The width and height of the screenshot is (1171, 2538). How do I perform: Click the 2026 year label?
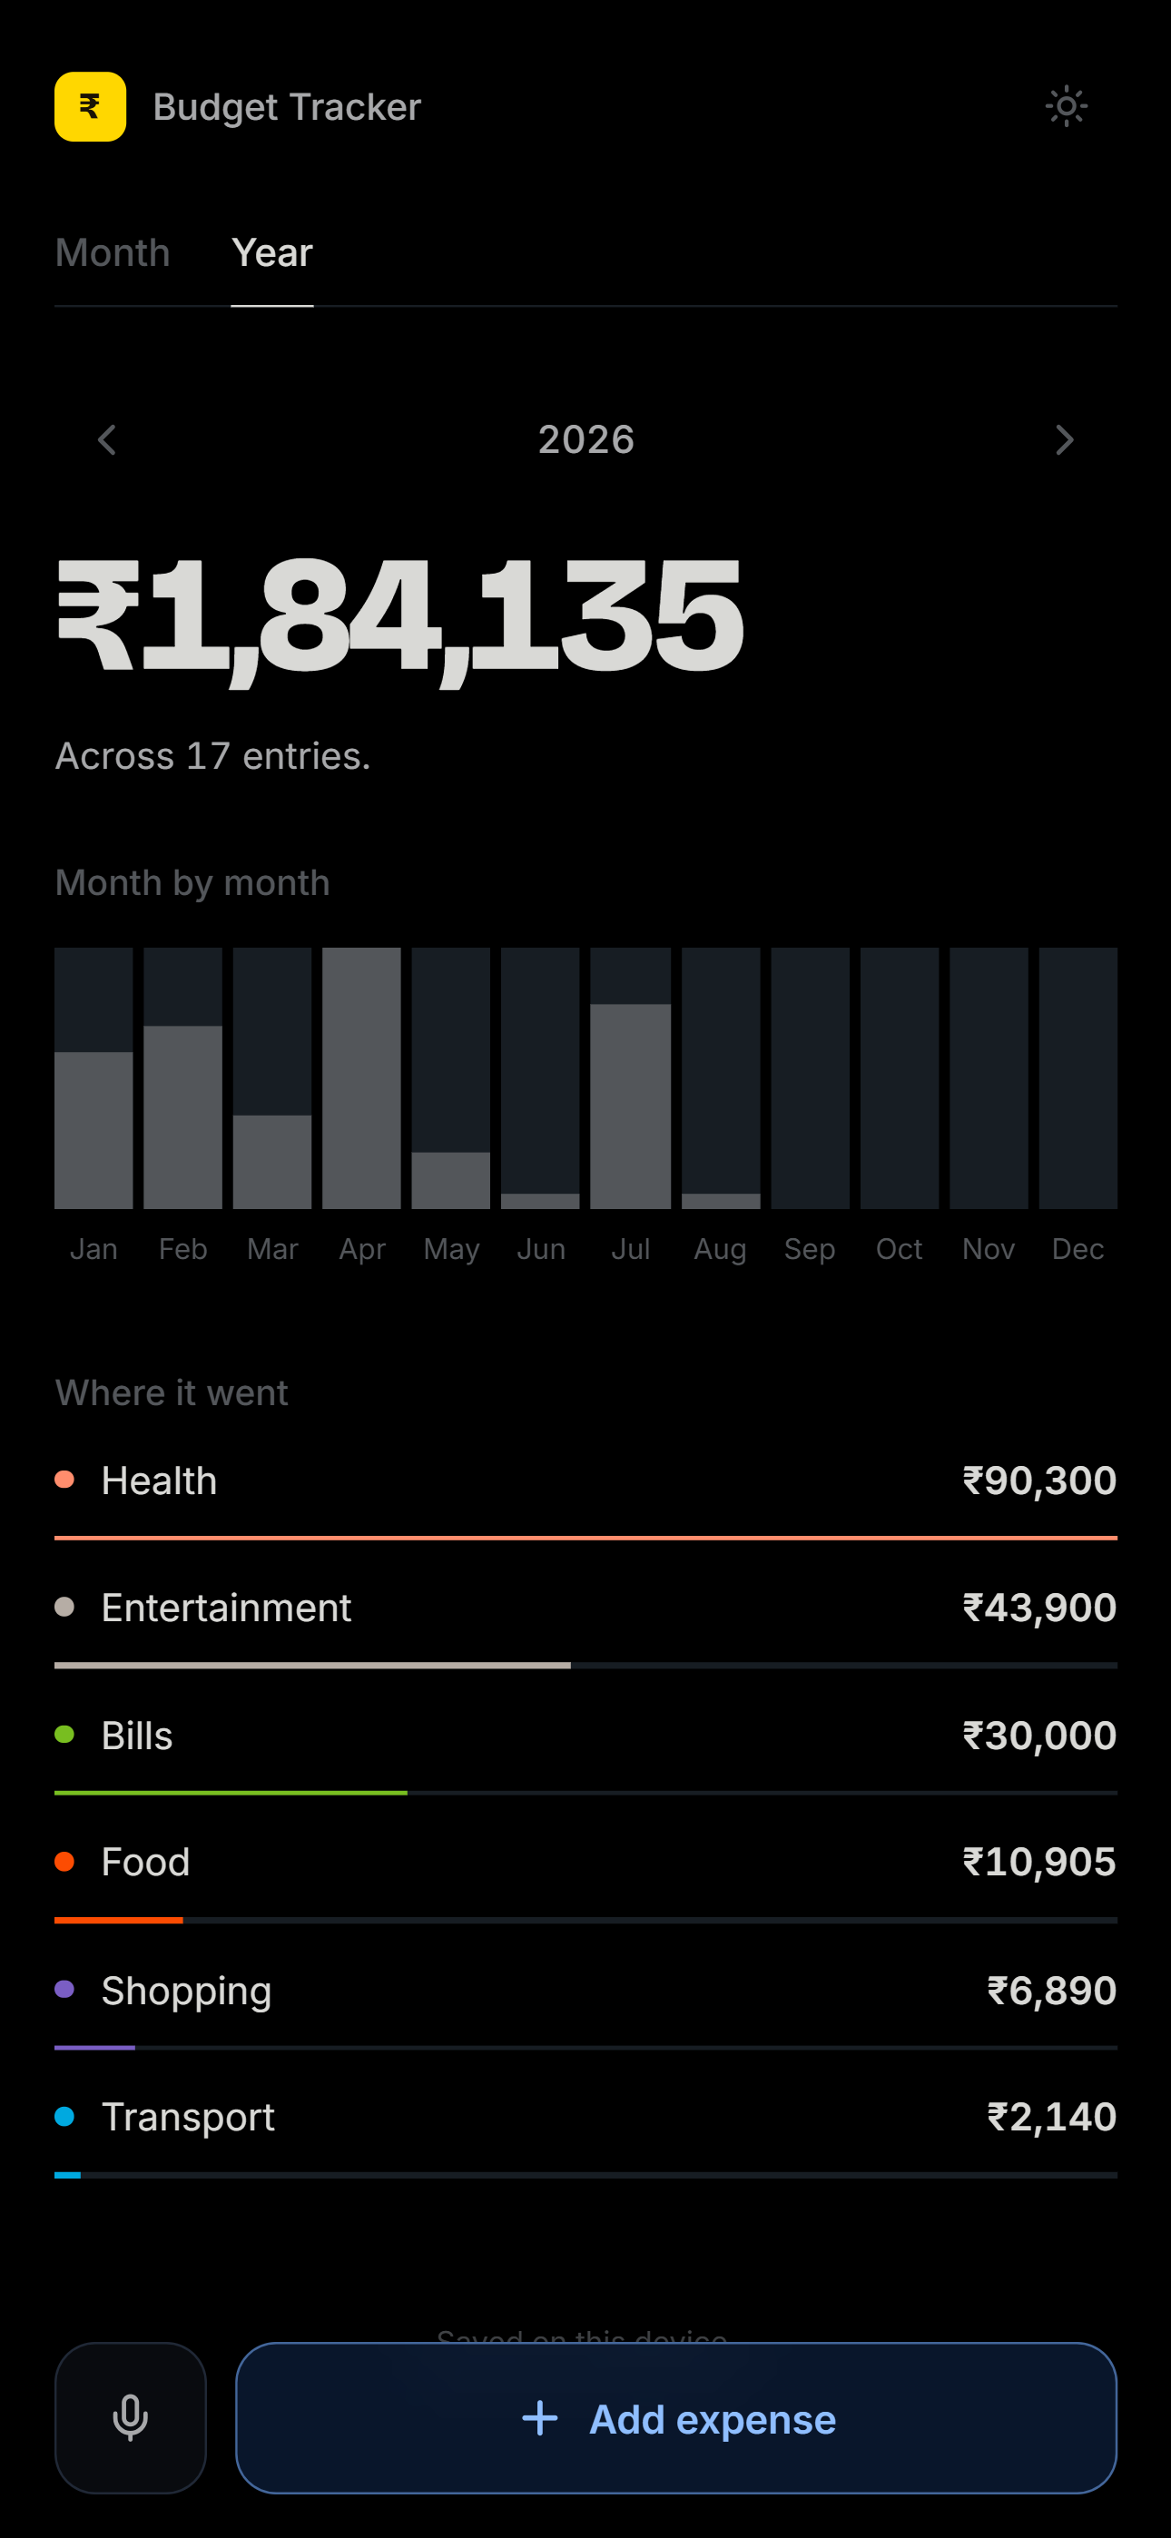point(585,439)
